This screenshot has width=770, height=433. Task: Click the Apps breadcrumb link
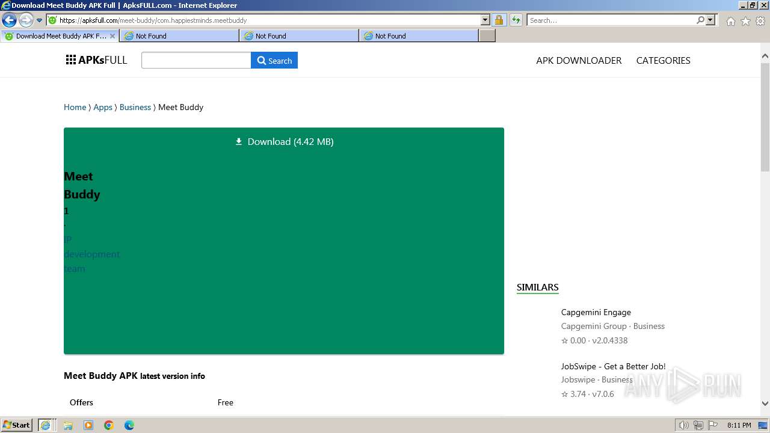[x=103, y=107]
